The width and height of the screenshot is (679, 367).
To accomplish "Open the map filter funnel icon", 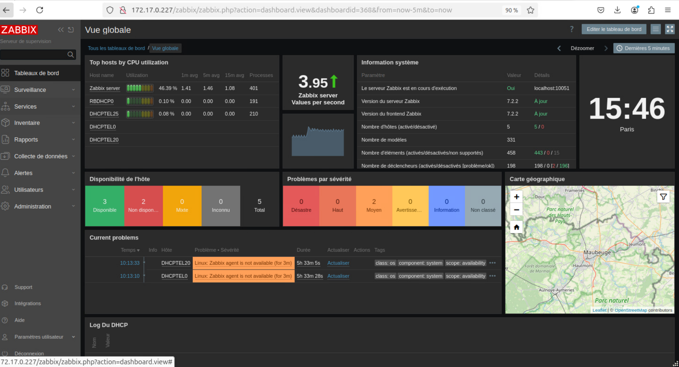I will (x=663, y=197).
